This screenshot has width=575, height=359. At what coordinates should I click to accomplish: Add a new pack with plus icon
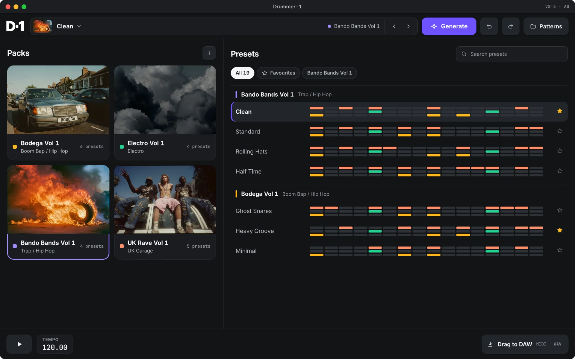209,53
